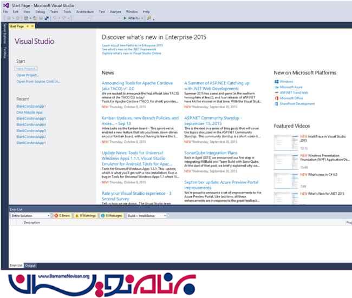Switch to the Output tab

tap(30, 266)
